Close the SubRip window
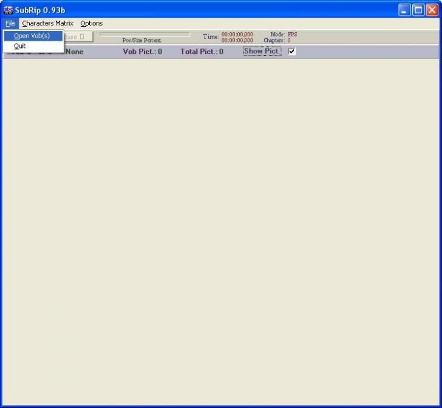 pyautogui.click(x=432, y=10)
